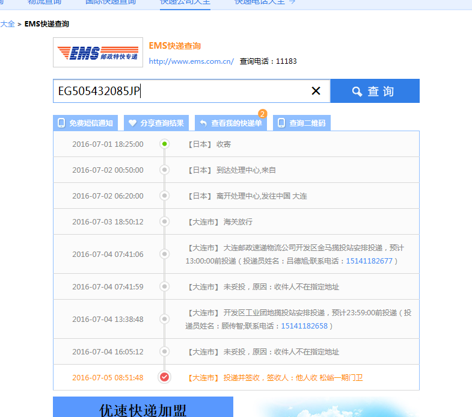The height and width of the screenshot is (417, 472).
Task: Click phone number 15141182677
Action: pos(369,261)
